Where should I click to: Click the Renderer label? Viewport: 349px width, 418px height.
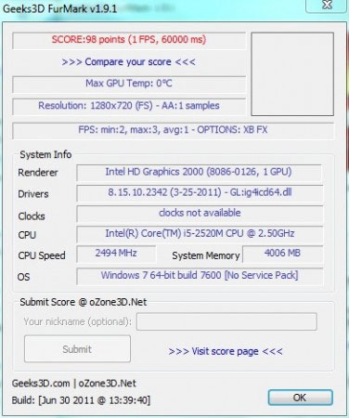click(x=38, y=173)
